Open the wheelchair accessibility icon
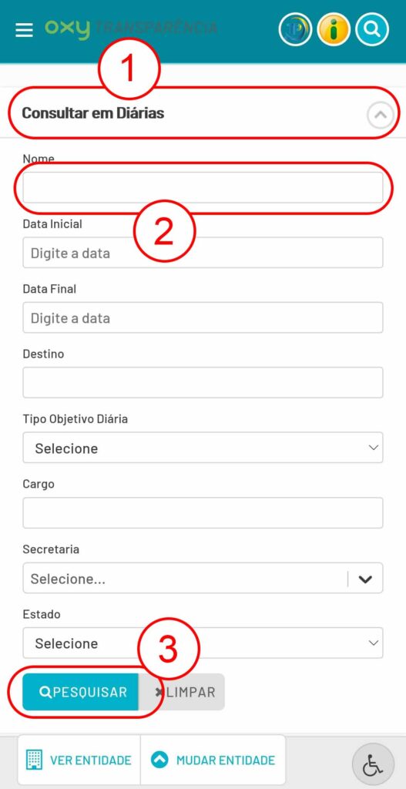 tap(373, 764)
